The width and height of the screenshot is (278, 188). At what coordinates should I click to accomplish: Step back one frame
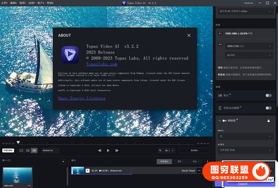(100, 151)
